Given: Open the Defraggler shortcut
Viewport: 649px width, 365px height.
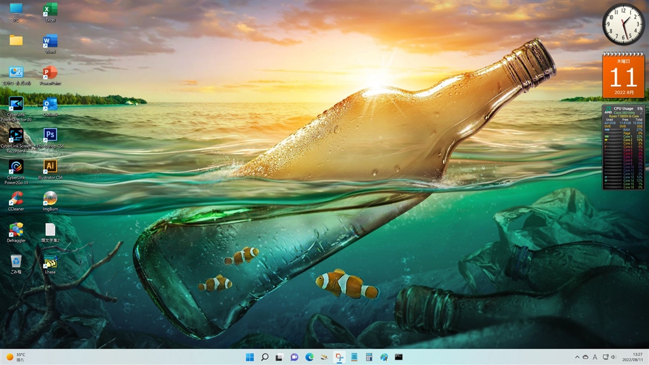Looking at the screenshot, I should [16, 229].
